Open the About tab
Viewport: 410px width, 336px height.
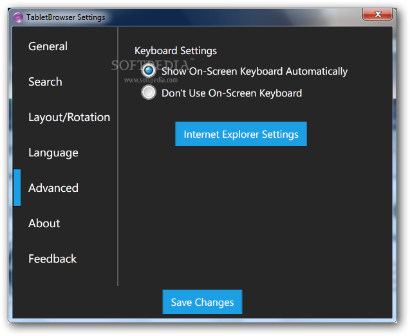click(44, 223)
